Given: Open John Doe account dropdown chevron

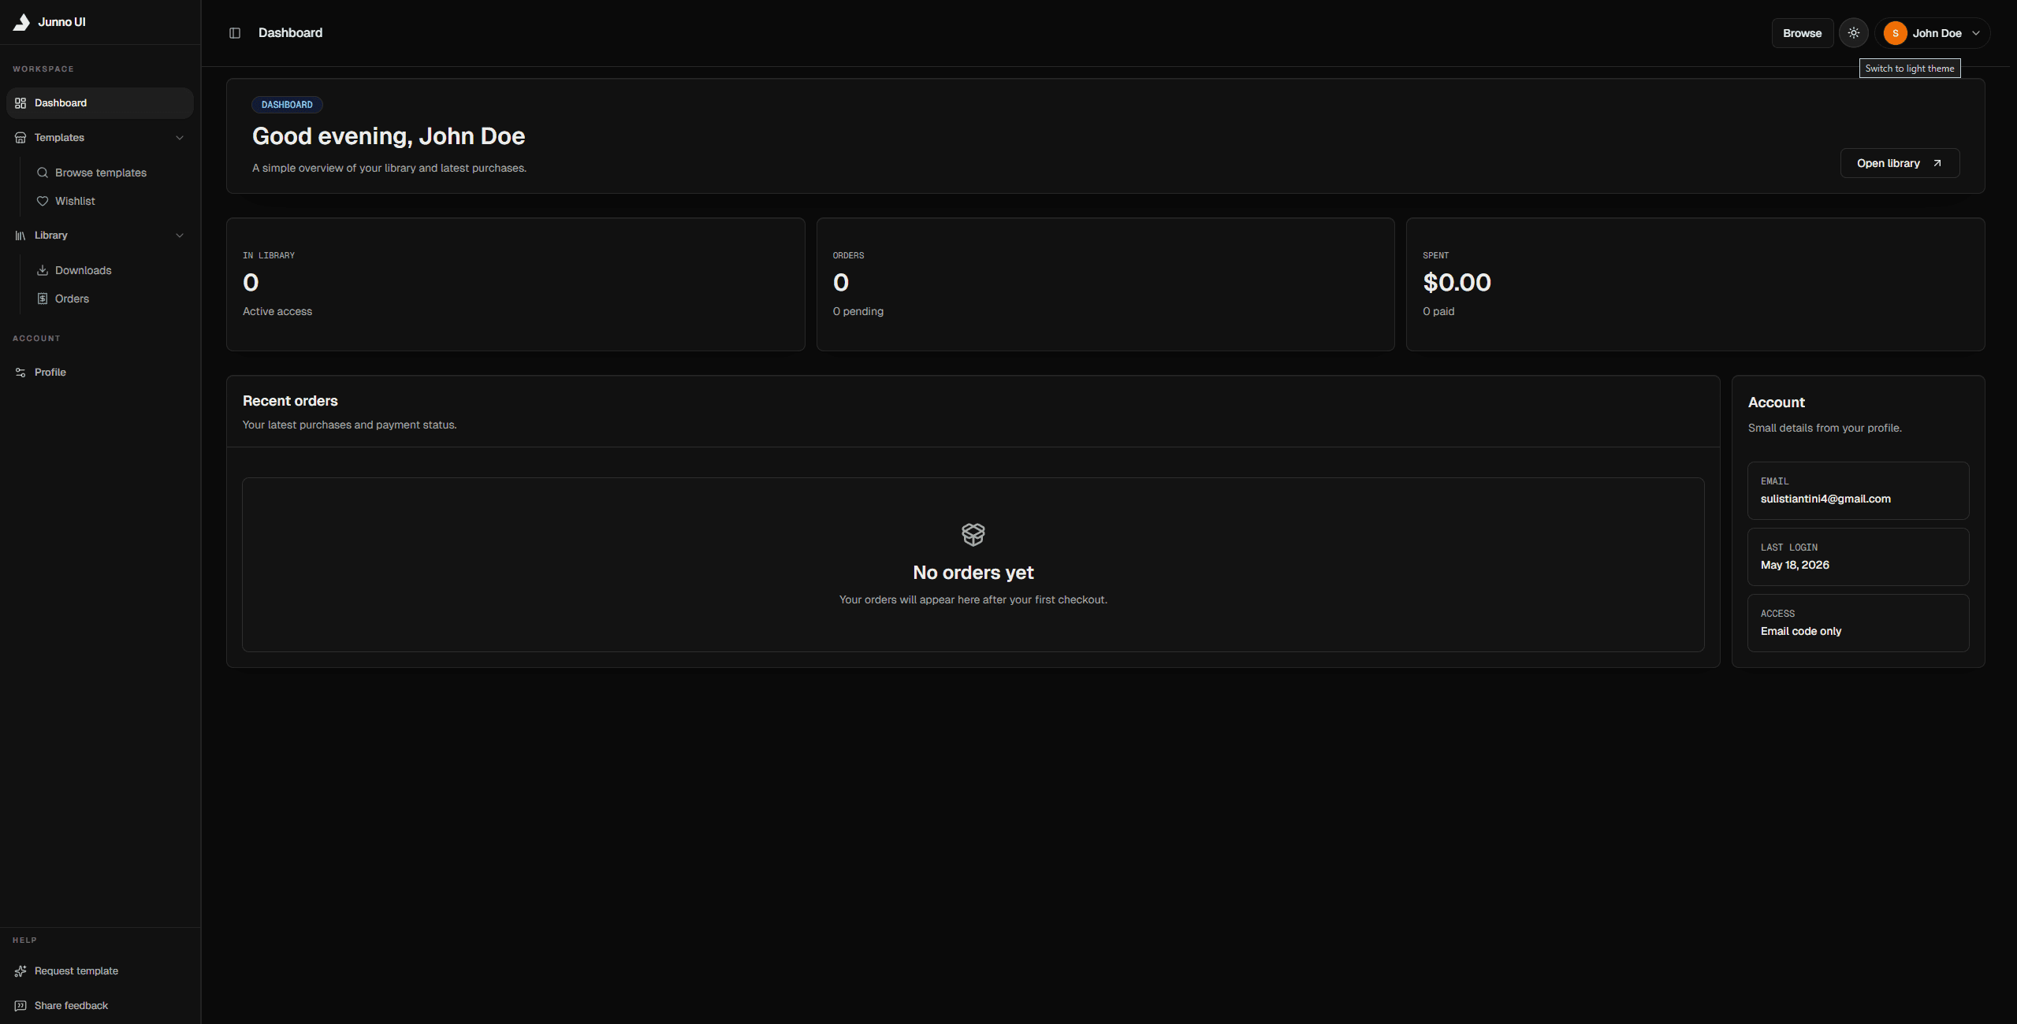Looking at the screenshot, I should (x=1975, y=33).
